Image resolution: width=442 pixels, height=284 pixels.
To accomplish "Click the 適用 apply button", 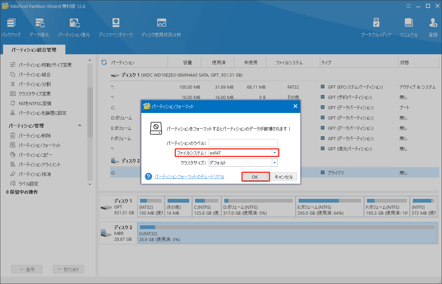I will (26, 270).
